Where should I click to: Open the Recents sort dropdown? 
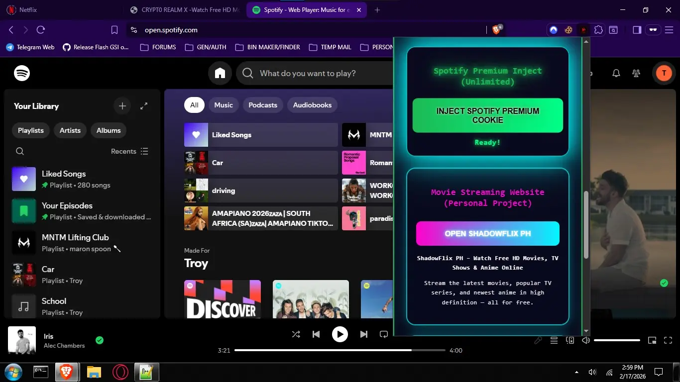click(x=129, y=151)
